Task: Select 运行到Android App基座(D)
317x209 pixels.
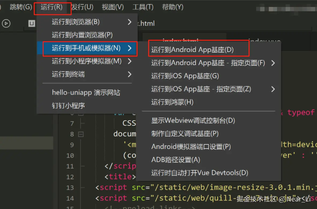Action: point(192,50)
